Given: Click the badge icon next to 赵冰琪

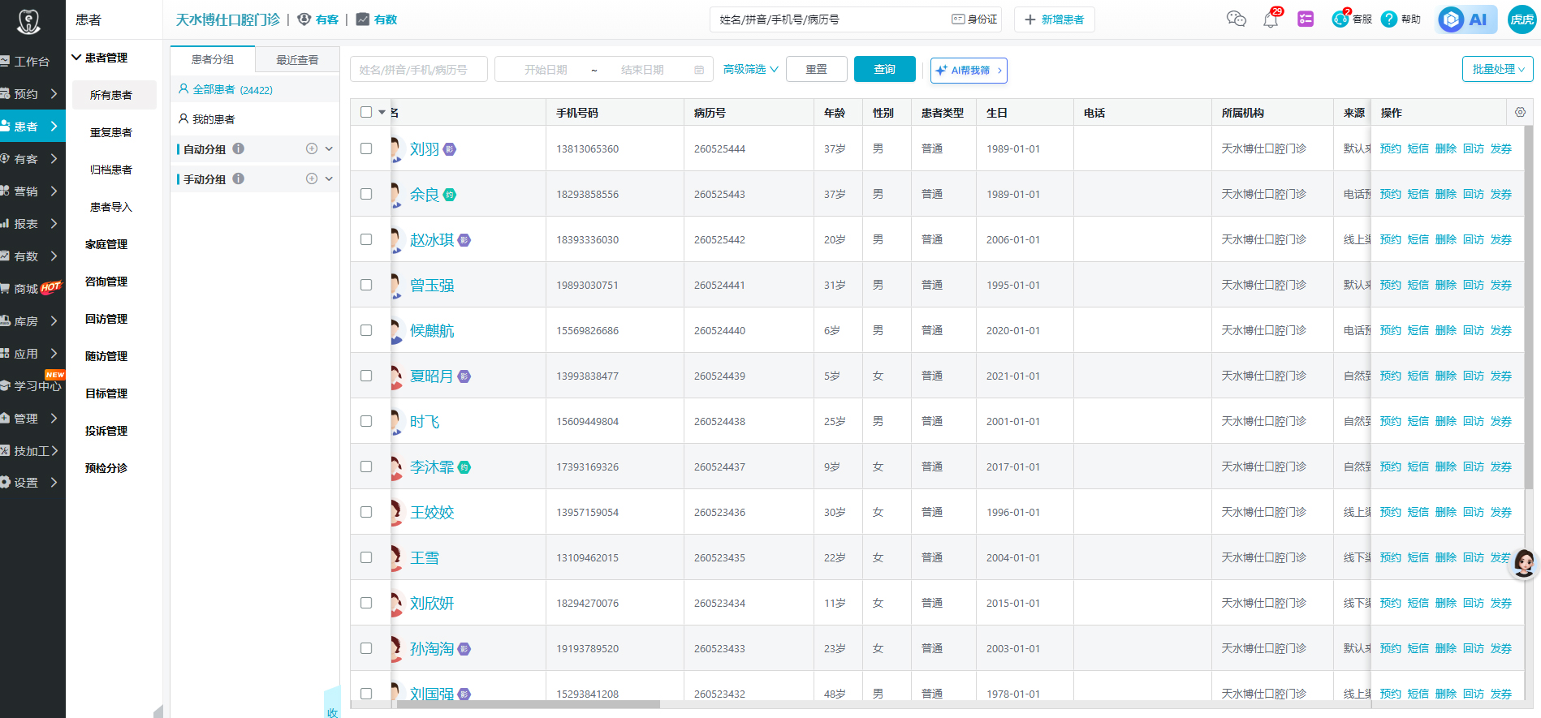Looking at the screenshot, I should pos(464,240).
